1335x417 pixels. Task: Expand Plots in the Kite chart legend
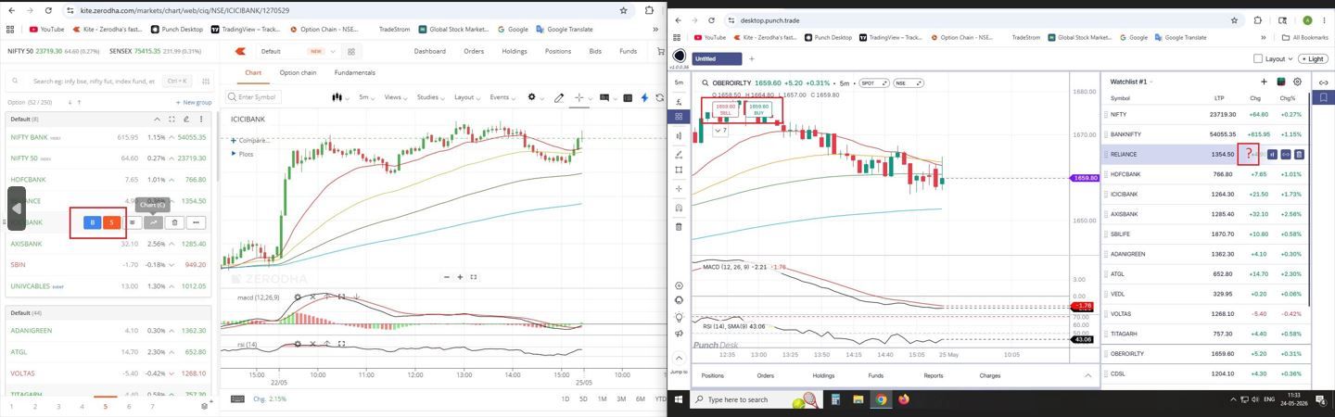(243, 154)
